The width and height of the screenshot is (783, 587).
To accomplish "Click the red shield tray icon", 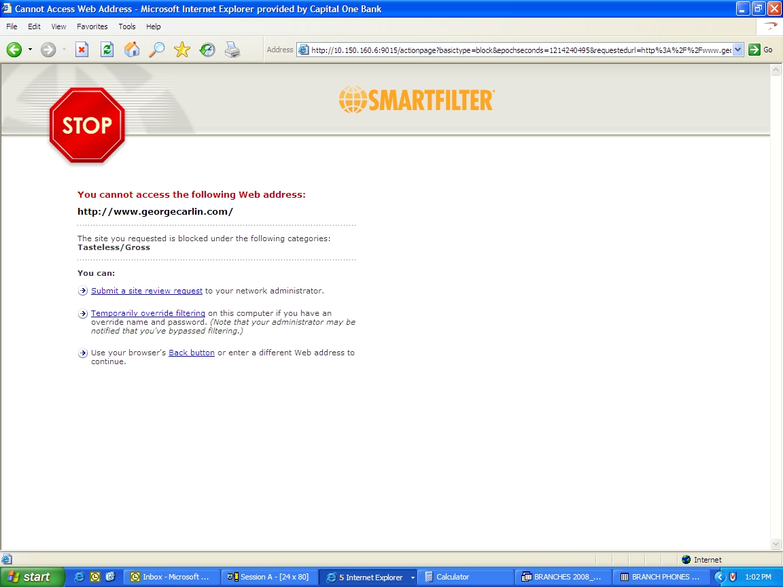I will pyautogui.click(x=733, y=577).
